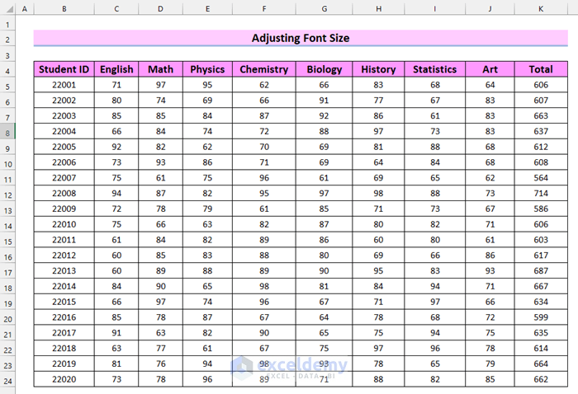Select Total cell 662
Image resolution: width=578 pixels, height=394 pixels.
point(541,379)
